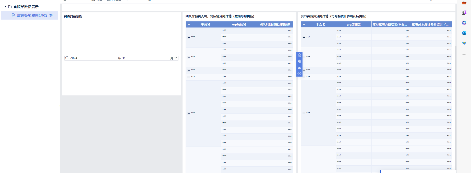This screenshot has height=173, width=471.
Task: Collapse all rows via 平台名 header minus in 各专员薪资分摊详情 table
Action: pos(304,25)
